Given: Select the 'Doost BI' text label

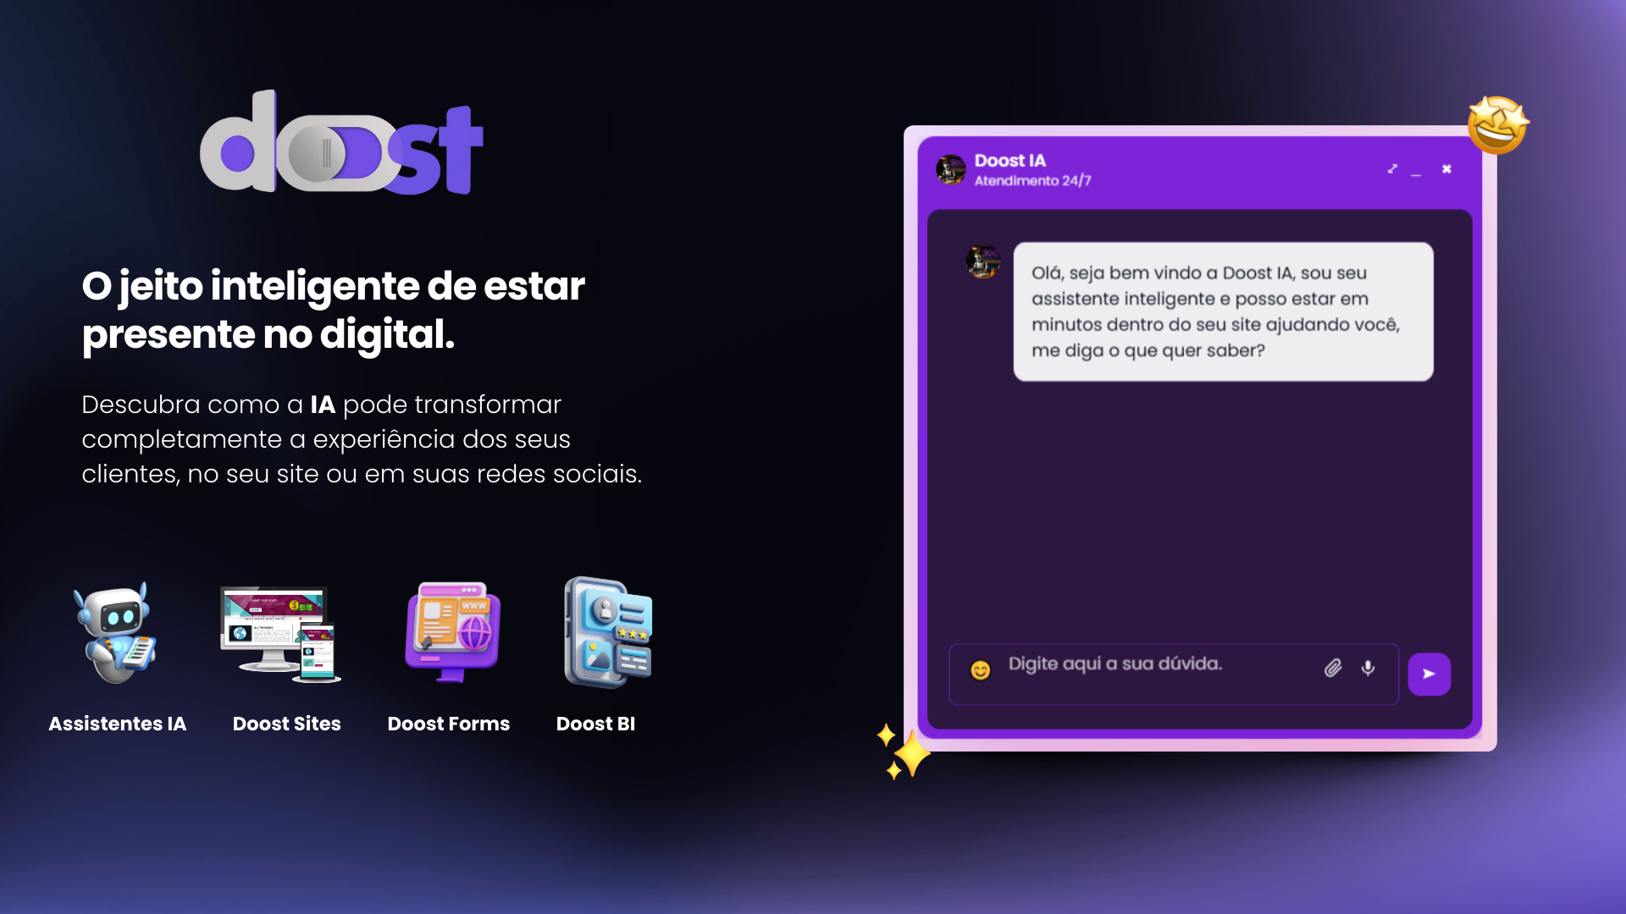Looking at the screenshot, I should point(595,724).
